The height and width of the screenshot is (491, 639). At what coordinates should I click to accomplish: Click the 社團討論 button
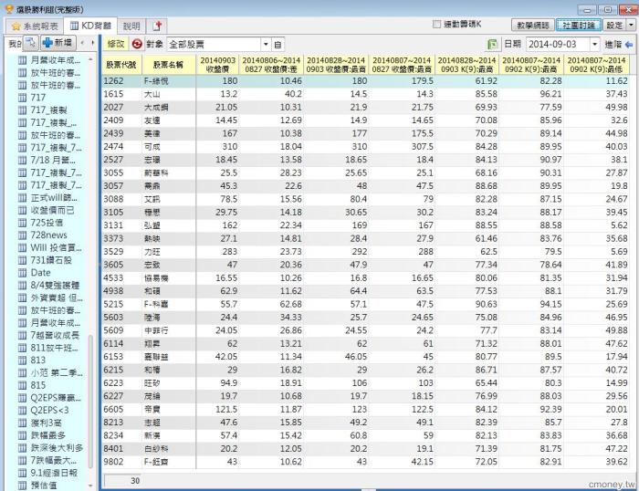[x=578, y=26]
